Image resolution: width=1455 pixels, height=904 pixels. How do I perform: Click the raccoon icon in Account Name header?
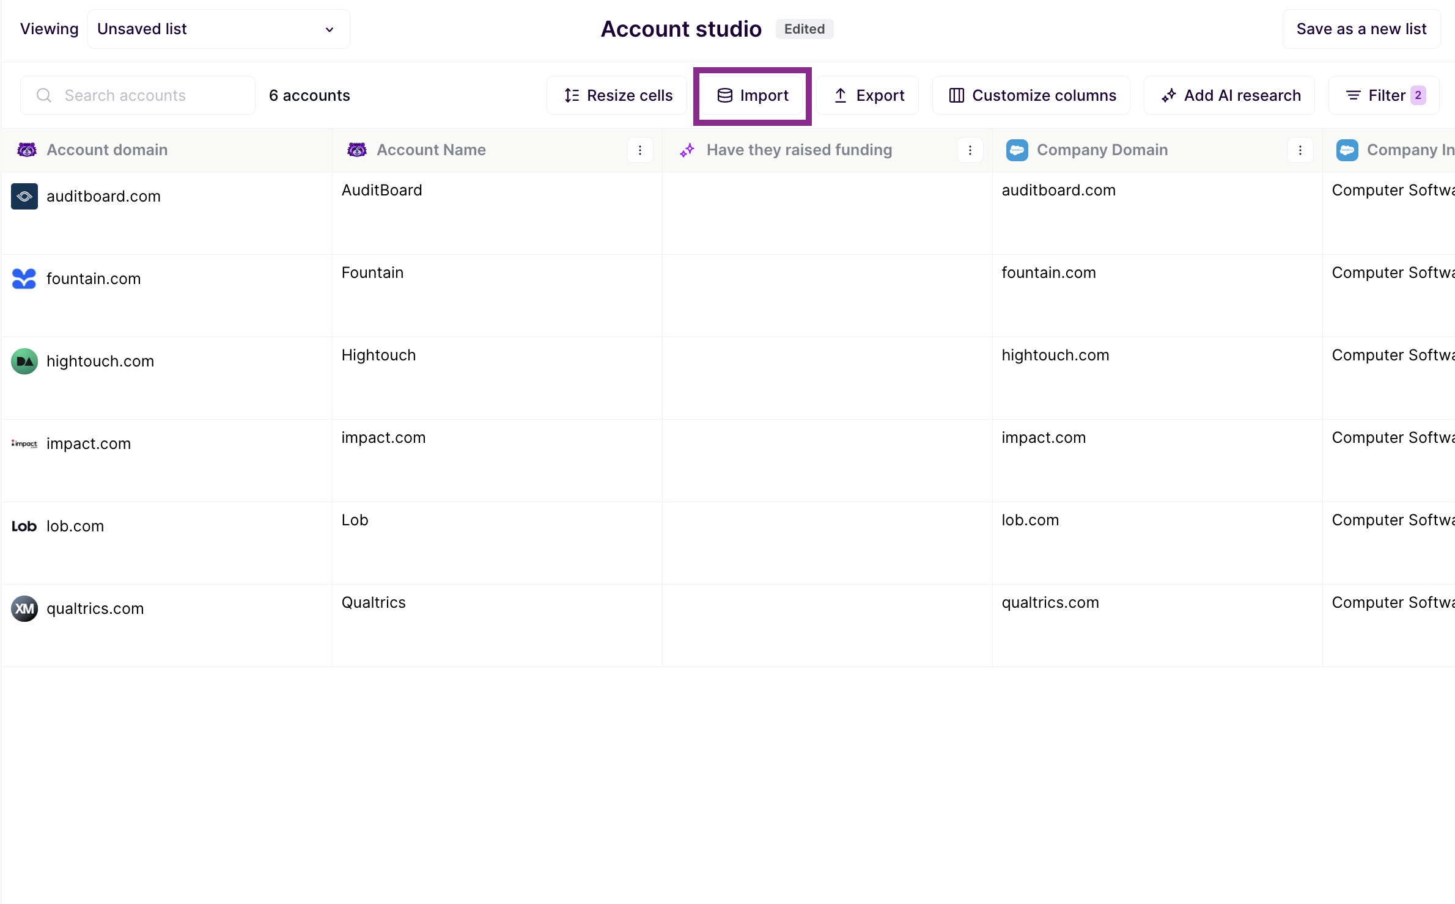tap(357, 150)
